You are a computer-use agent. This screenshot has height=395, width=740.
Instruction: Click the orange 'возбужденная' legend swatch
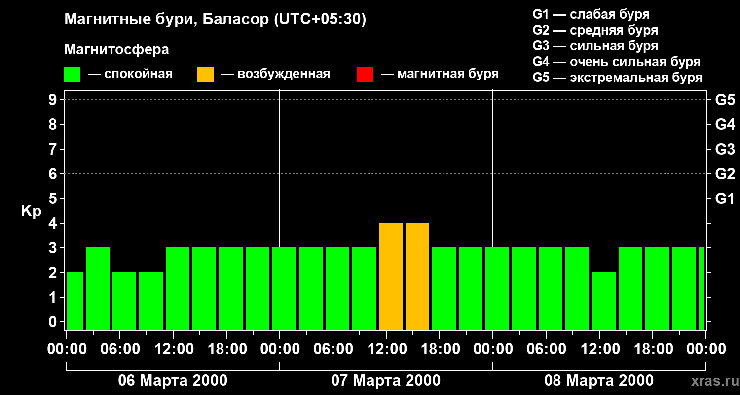tap(205, 75)
